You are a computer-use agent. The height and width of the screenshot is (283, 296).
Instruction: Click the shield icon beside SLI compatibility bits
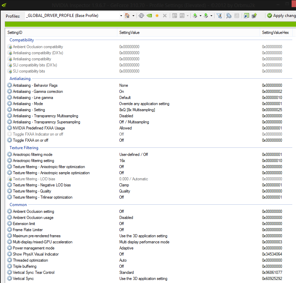(x=10, y=71)
